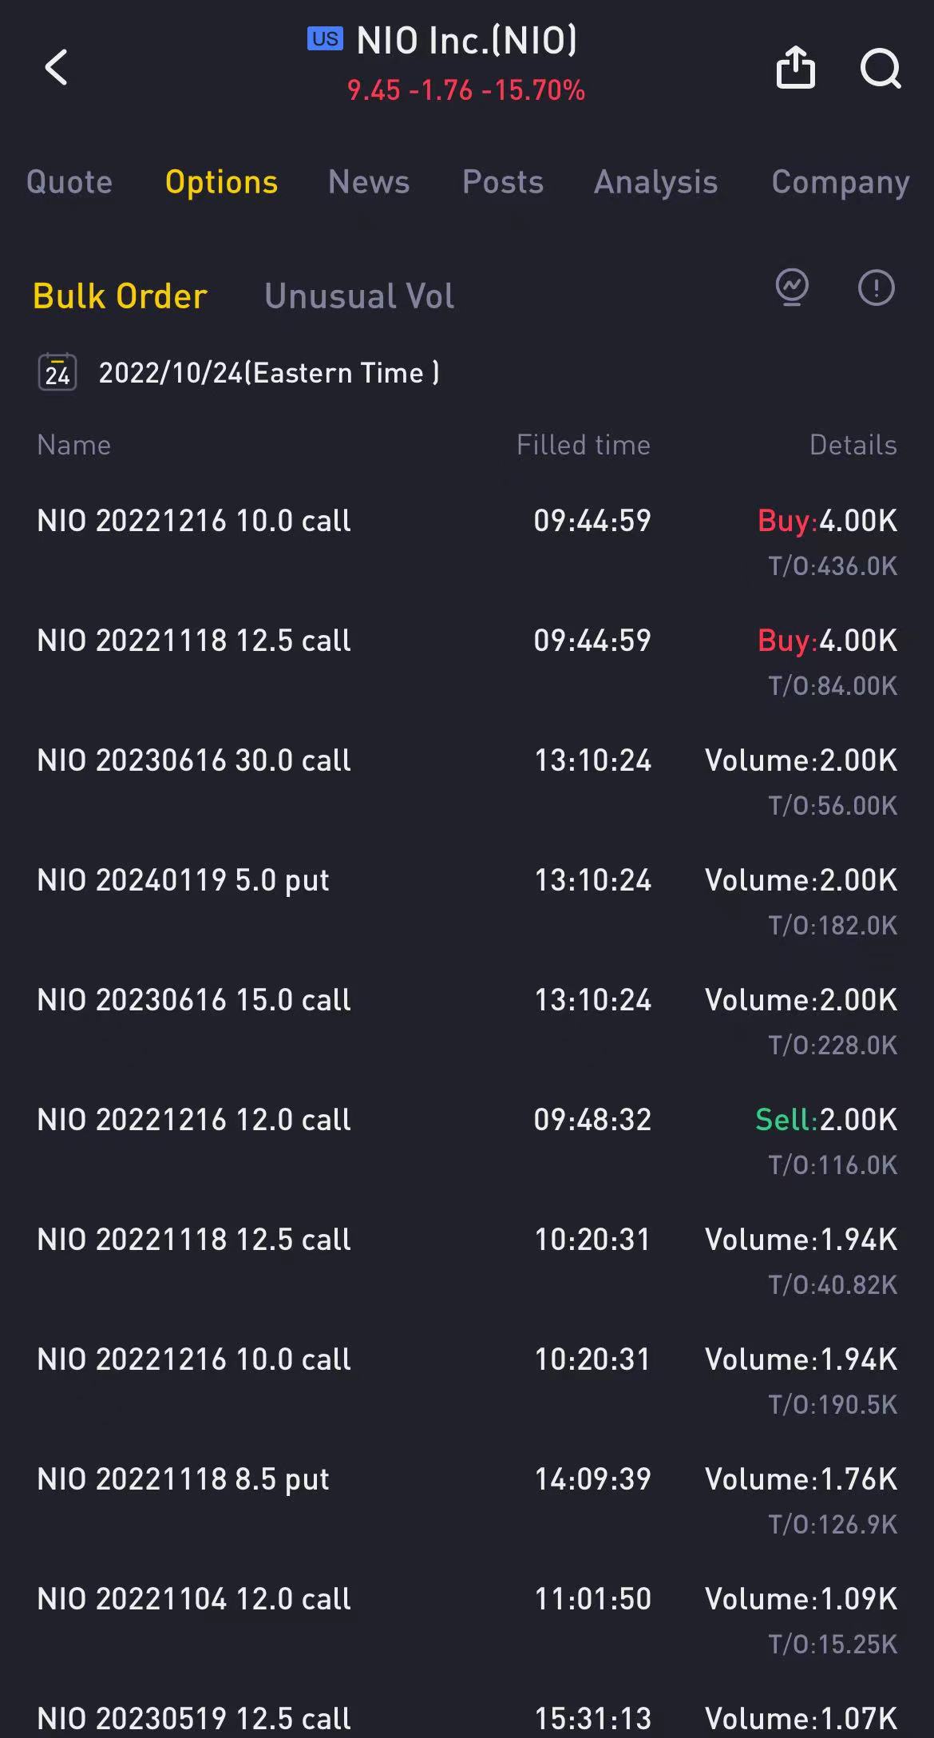Tap the search magnifier icon

881,68
